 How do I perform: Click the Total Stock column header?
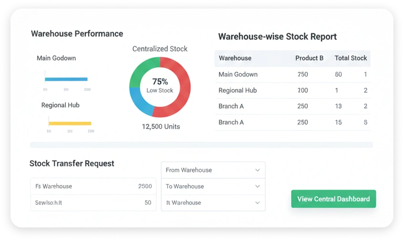[351, 58]
